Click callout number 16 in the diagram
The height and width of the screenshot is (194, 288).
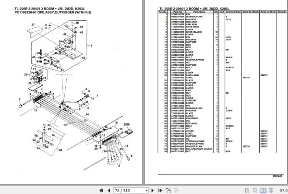click(127, 146)
